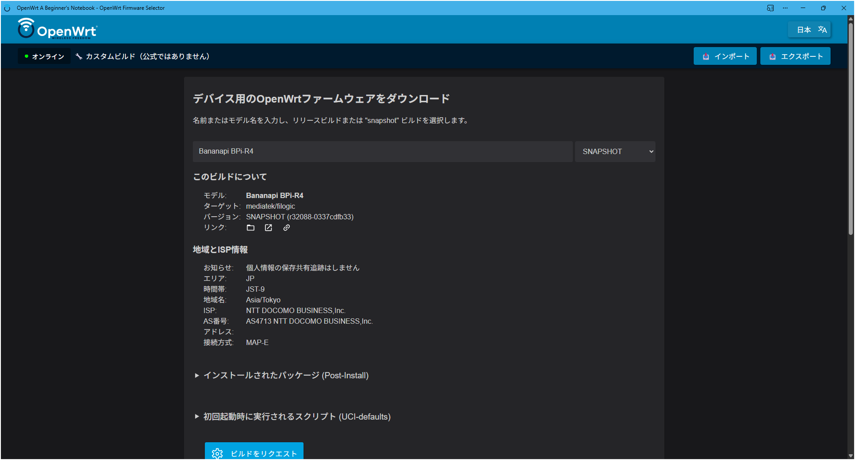Click the オンライン status badge
This screenshot has height=460, width=855.
[44, 56]
